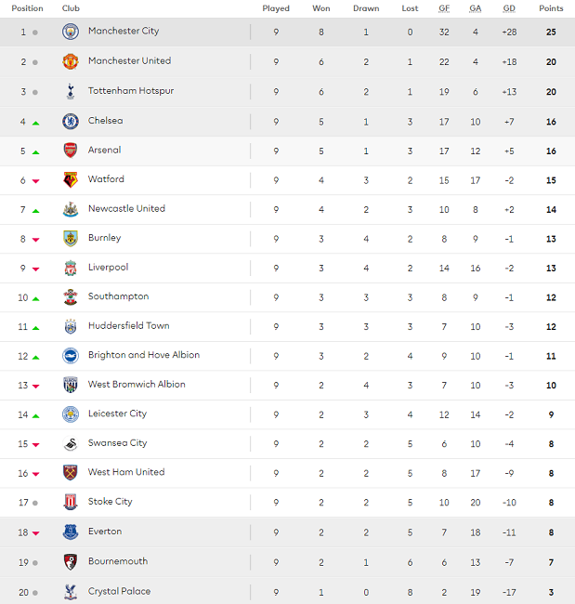Click the Position column header
This screenshot has height=604, width=575.
(28, 8)
